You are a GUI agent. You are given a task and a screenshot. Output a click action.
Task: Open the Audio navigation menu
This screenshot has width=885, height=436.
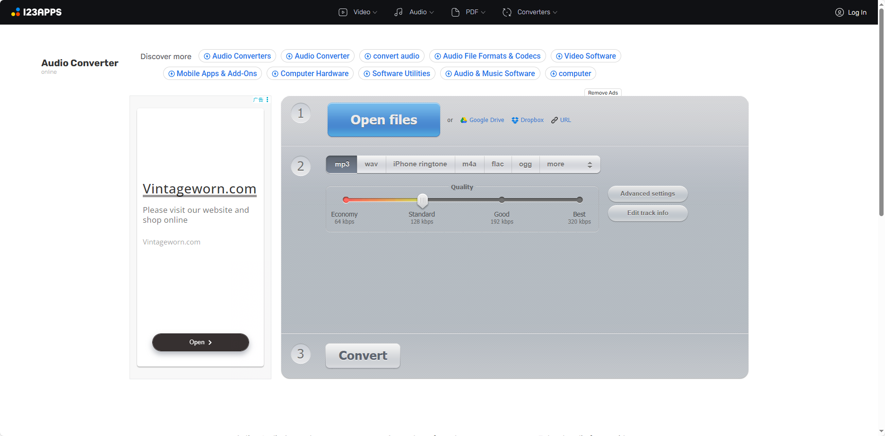[x=414, y=12]
